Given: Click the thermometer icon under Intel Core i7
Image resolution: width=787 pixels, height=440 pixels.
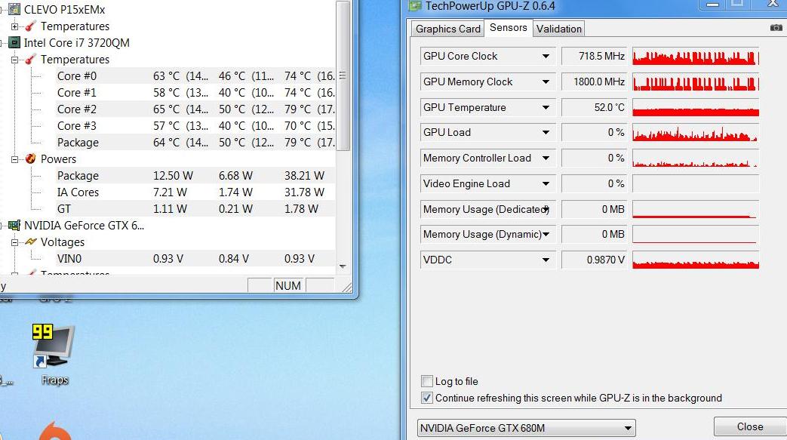Looking at the screenshot, I should [x=31, y=60].
